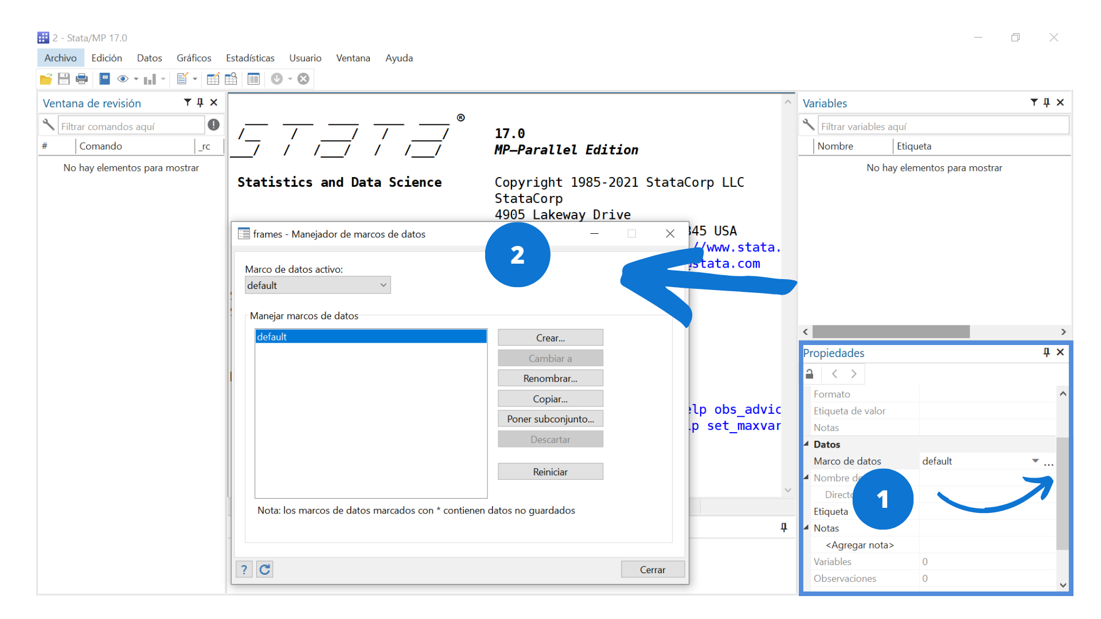Click the filter funnel icon in Variables panel

(1034, 103)
